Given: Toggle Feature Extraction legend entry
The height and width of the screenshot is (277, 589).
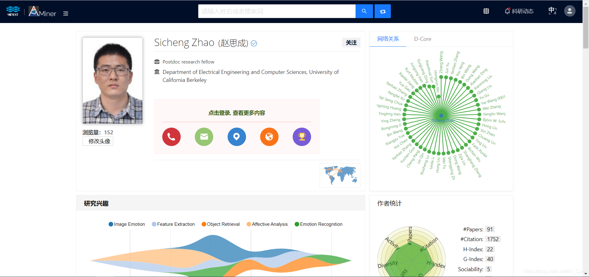Looking at the screenshot, I should point(173,224).
